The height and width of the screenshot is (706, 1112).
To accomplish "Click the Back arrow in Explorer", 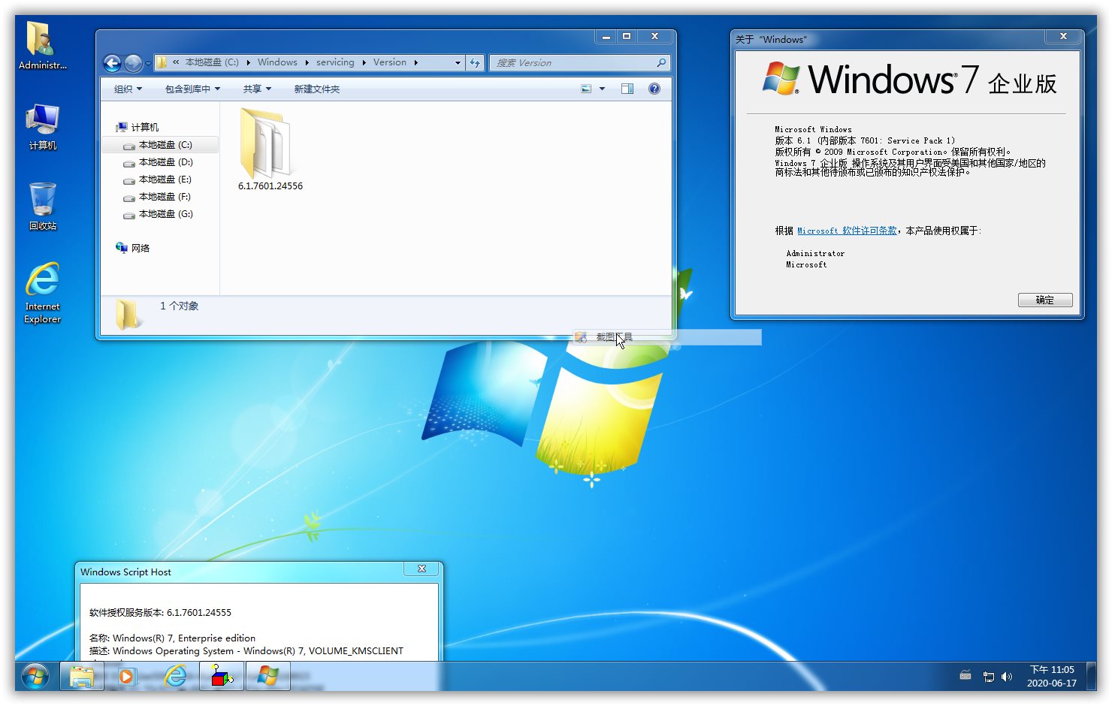I will click(112, 63).
